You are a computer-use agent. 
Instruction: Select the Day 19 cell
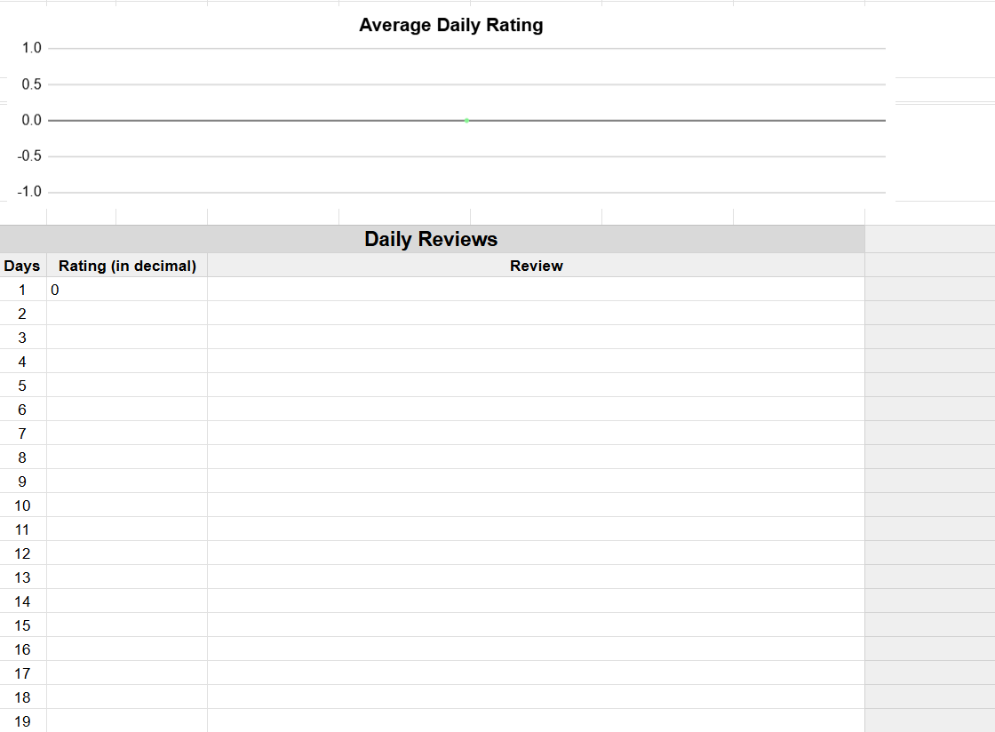pyautogui.click(x=23, y=721)
